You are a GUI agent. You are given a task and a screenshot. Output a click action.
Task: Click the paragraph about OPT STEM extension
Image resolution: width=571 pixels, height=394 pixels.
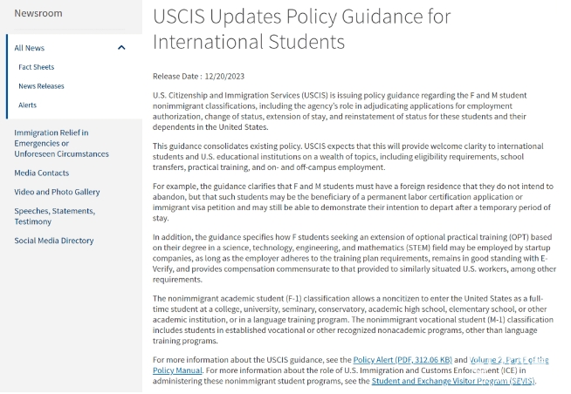354,258
